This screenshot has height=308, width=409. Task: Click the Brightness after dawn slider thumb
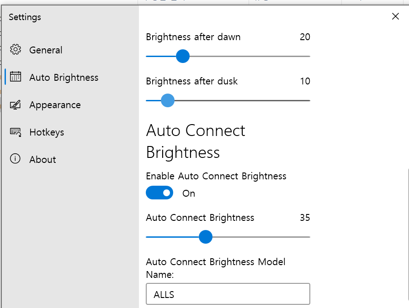[183, 56]
